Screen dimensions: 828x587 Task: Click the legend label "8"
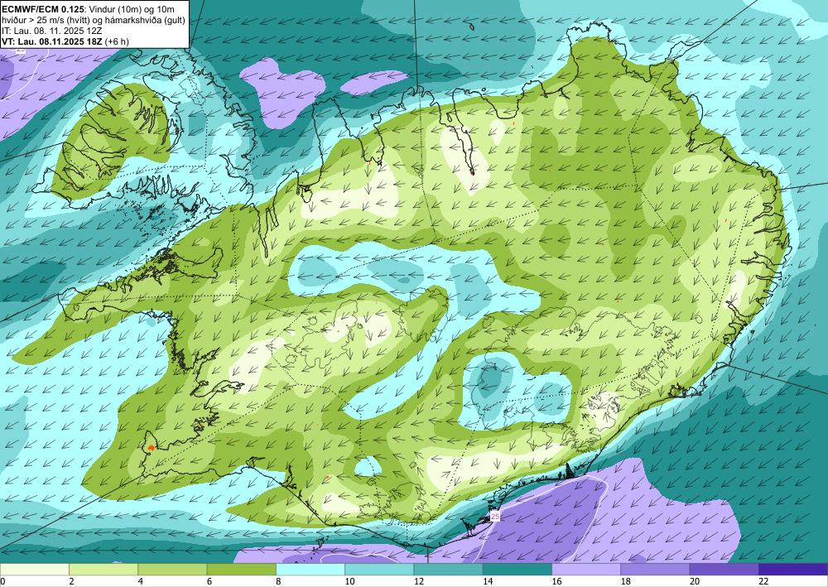(278, 581)
